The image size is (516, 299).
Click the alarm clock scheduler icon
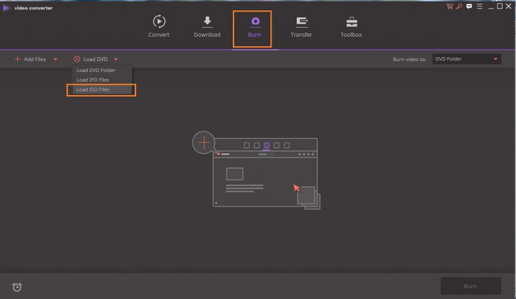click(x=17, y=287)
